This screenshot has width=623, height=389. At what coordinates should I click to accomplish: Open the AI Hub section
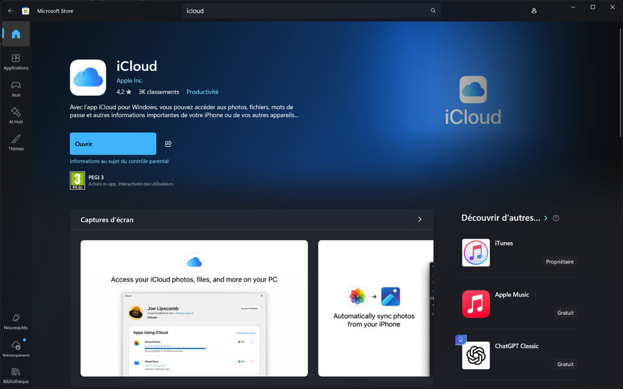tap(16, 115)
